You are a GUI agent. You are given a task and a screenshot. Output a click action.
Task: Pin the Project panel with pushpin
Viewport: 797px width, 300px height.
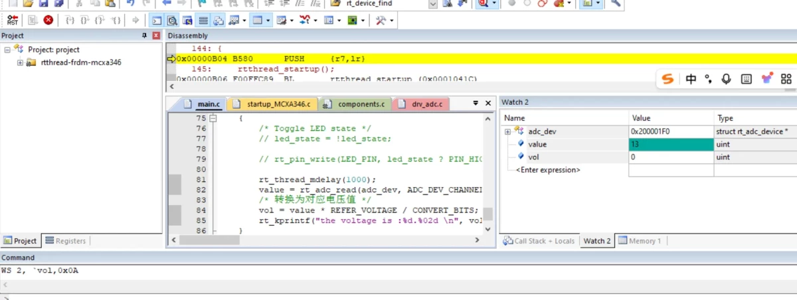coord(144,35)
